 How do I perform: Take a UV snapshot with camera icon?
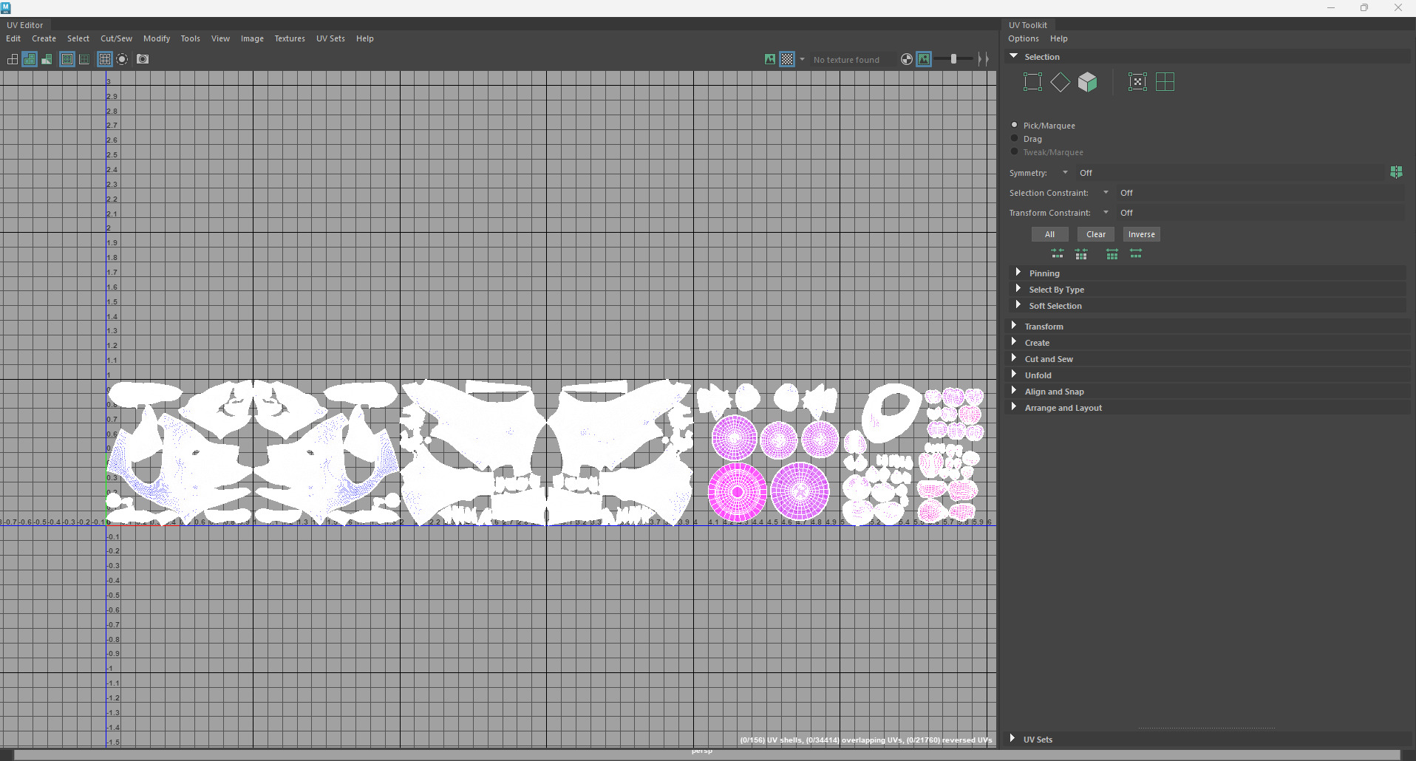pyautogui.click(x=143, y=59)
